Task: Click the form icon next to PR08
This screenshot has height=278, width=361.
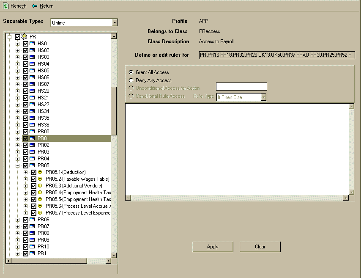Action: 33,233
